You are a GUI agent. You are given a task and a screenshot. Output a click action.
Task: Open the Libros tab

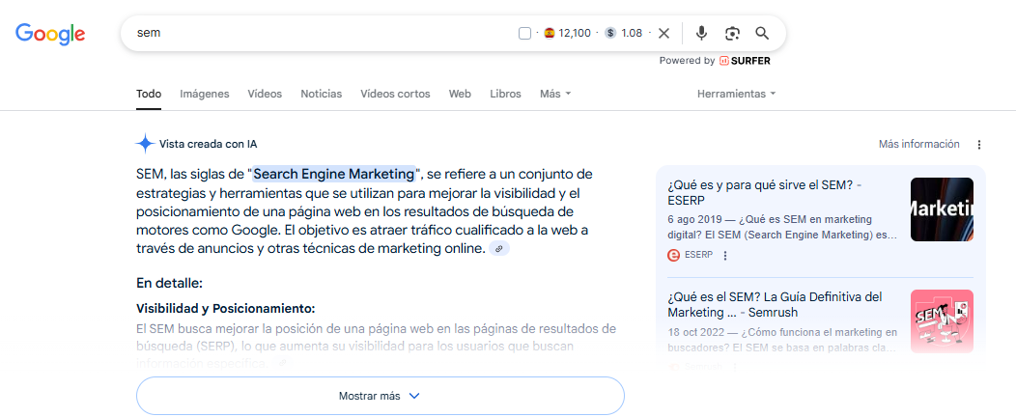click(x=505, y=94)
